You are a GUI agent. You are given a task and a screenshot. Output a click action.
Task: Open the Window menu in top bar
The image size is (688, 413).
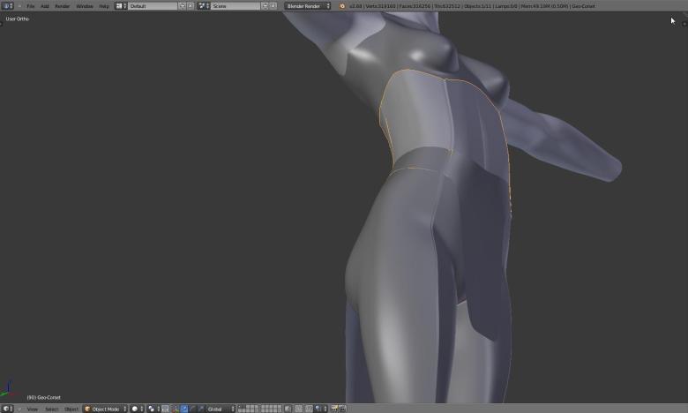(84, 6)
